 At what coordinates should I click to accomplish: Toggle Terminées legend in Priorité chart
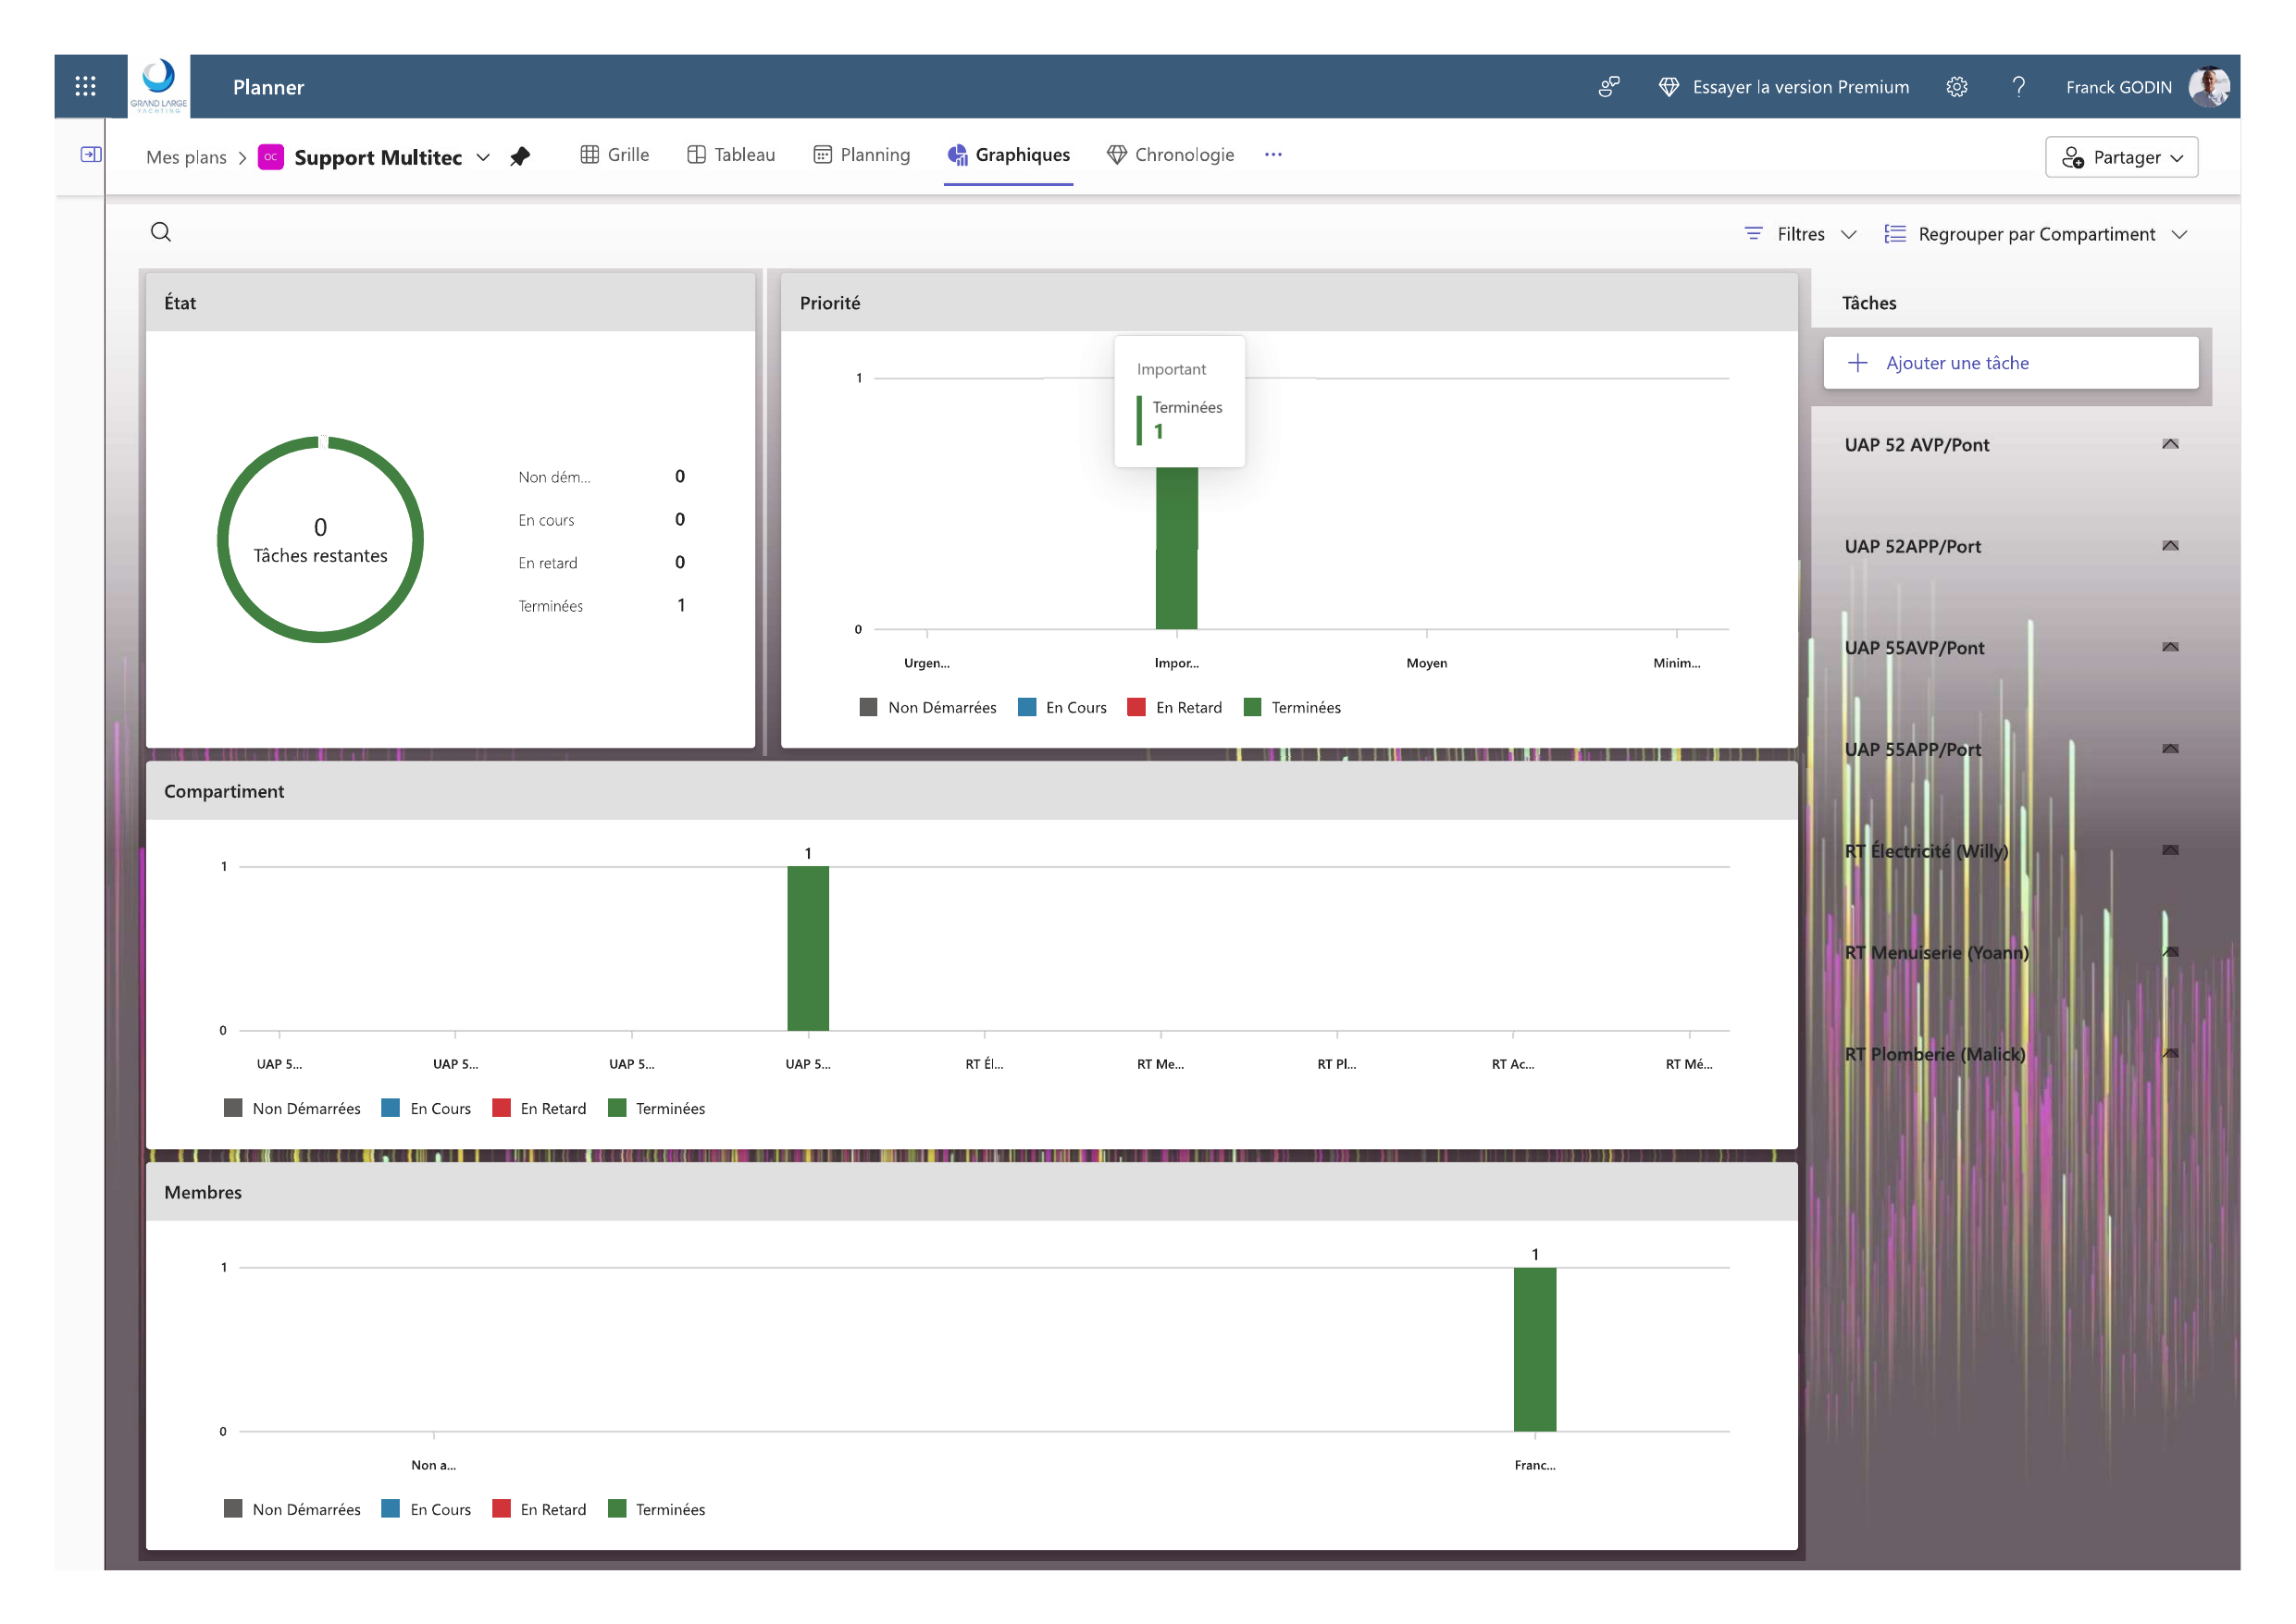click(x=1291, y=707)
